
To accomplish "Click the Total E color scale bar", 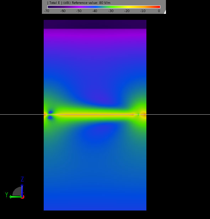I will (x=104, y=7).
